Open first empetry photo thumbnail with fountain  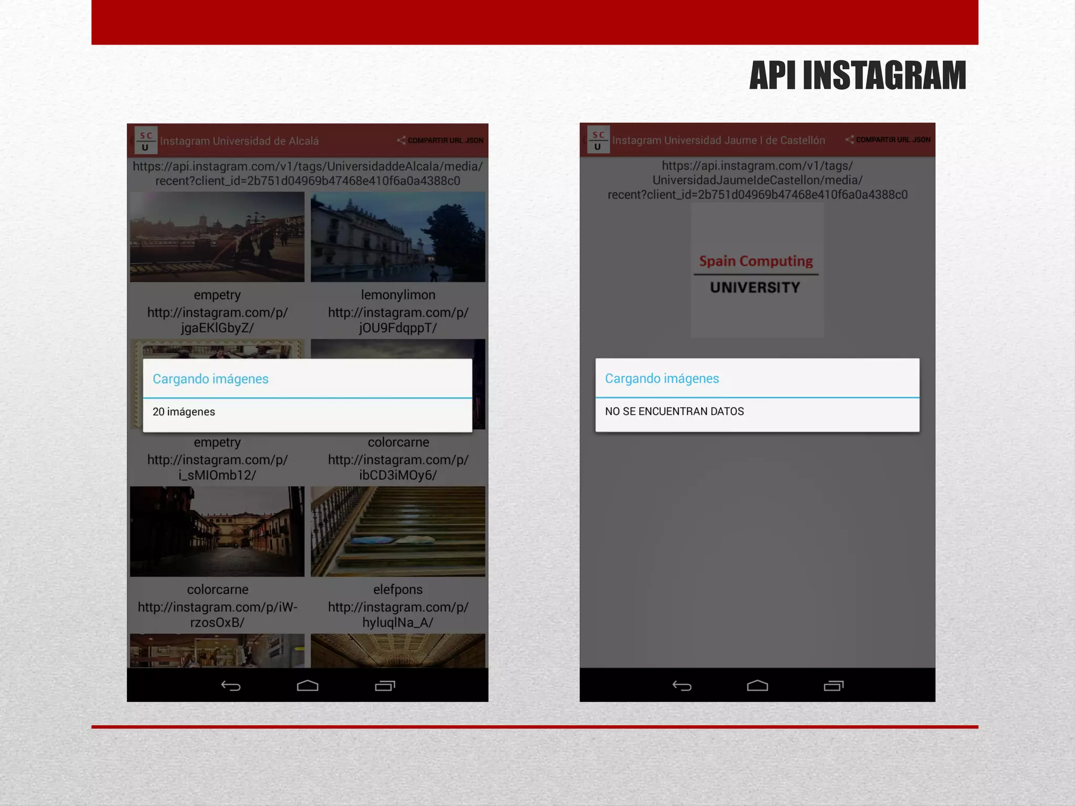click(217, 237)
